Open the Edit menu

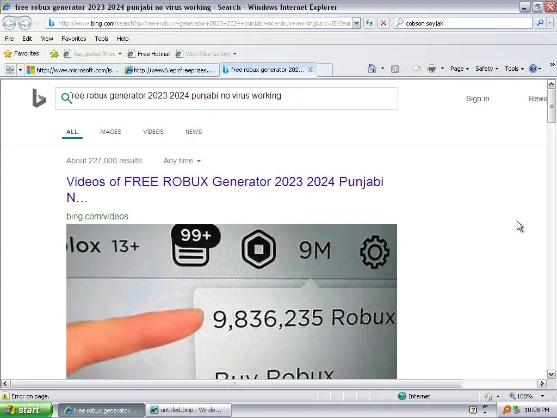tap(27, 39)
